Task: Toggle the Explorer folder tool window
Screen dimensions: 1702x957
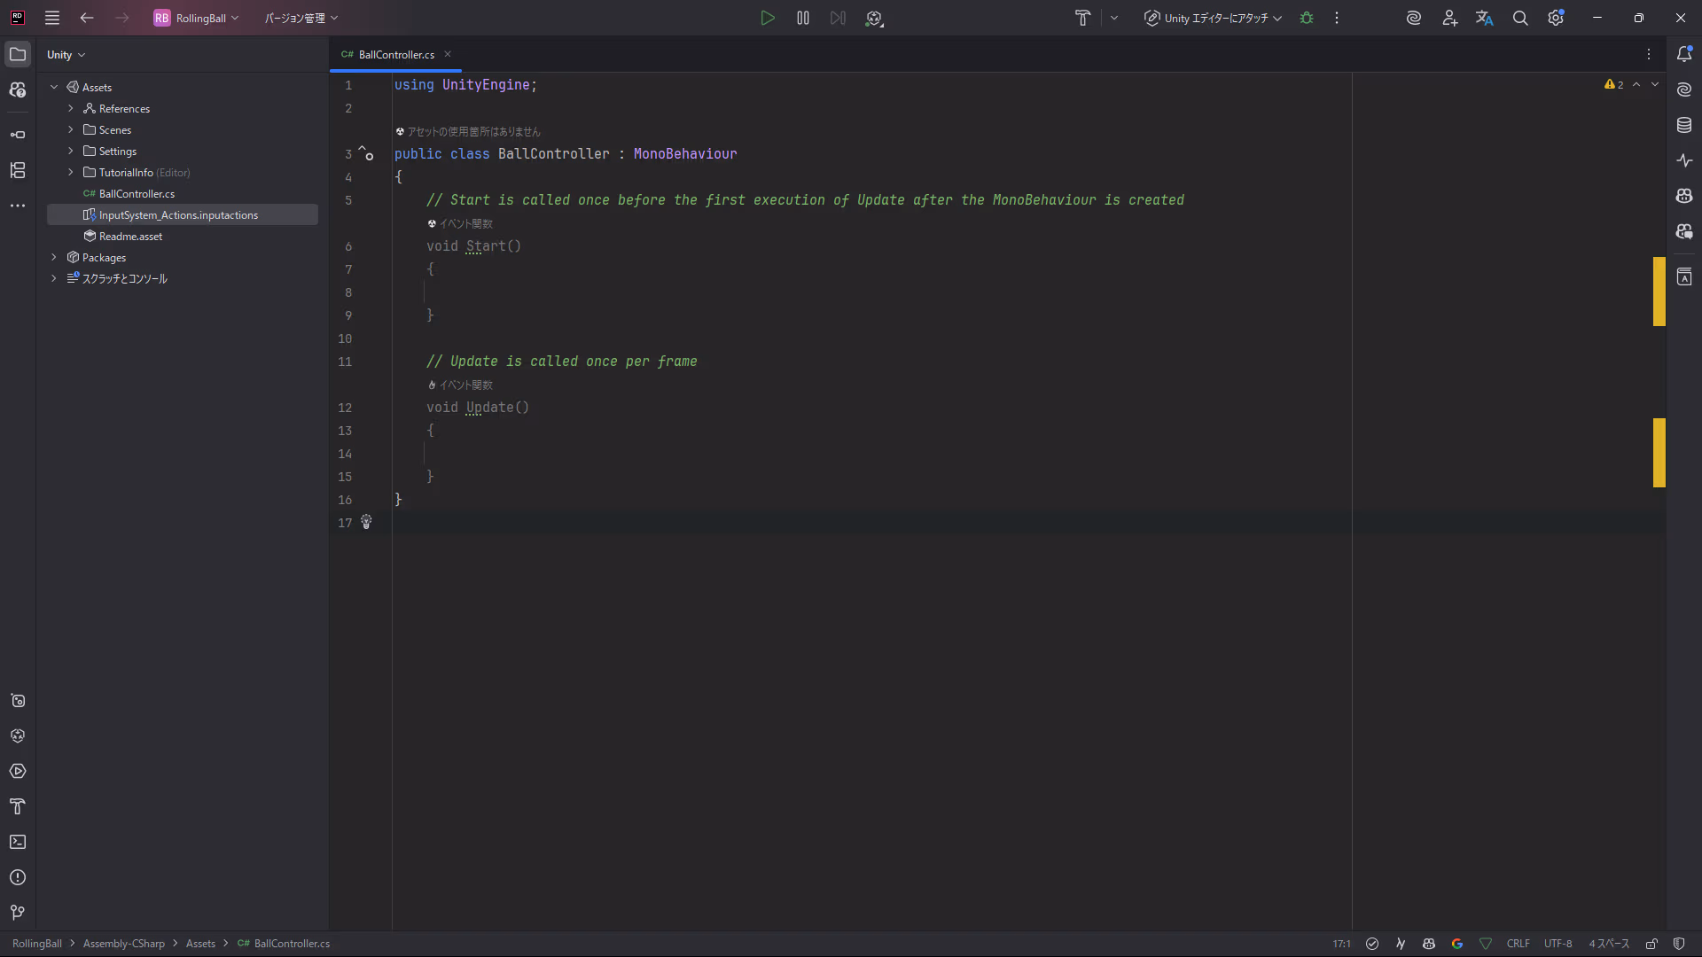Action: pos(18,54)
